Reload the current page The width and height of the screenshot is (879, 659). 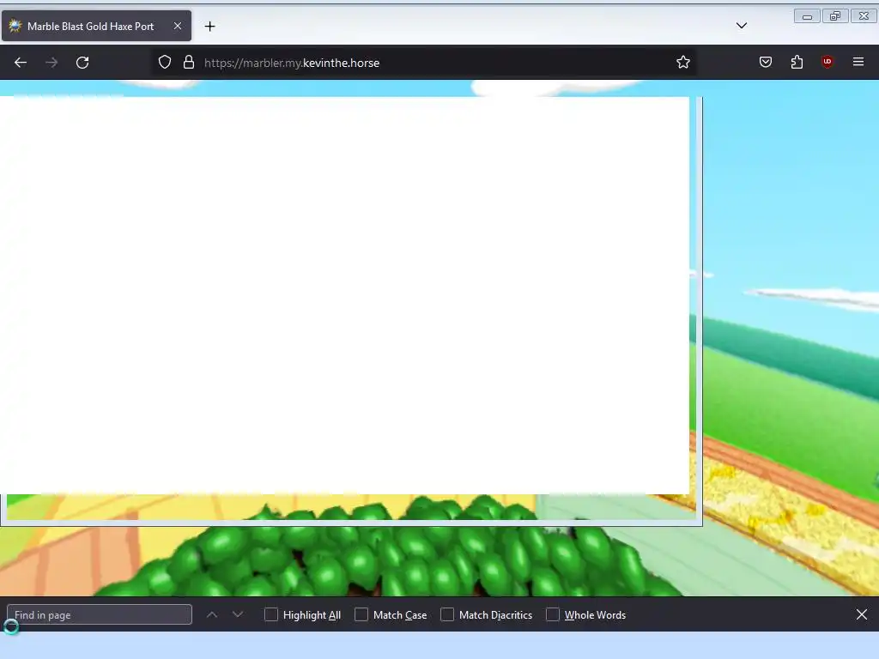coord(82,63)
